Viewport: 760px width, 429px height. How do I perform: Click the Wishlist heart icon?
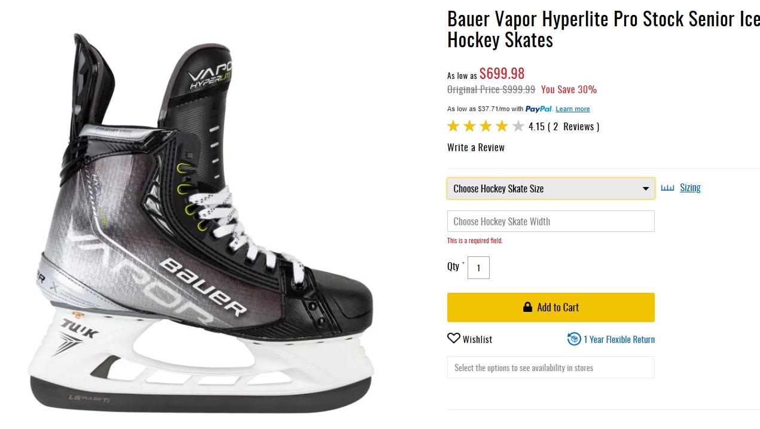click(454, 339)
